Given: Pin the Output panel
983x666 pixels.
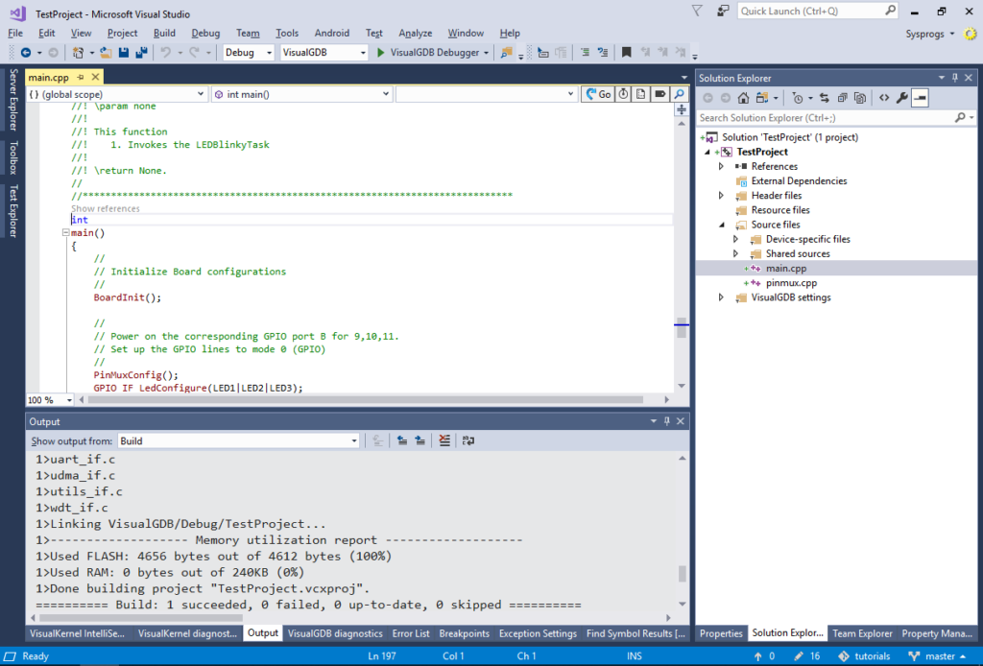Looking at the screenshot, I should [668, 420].
